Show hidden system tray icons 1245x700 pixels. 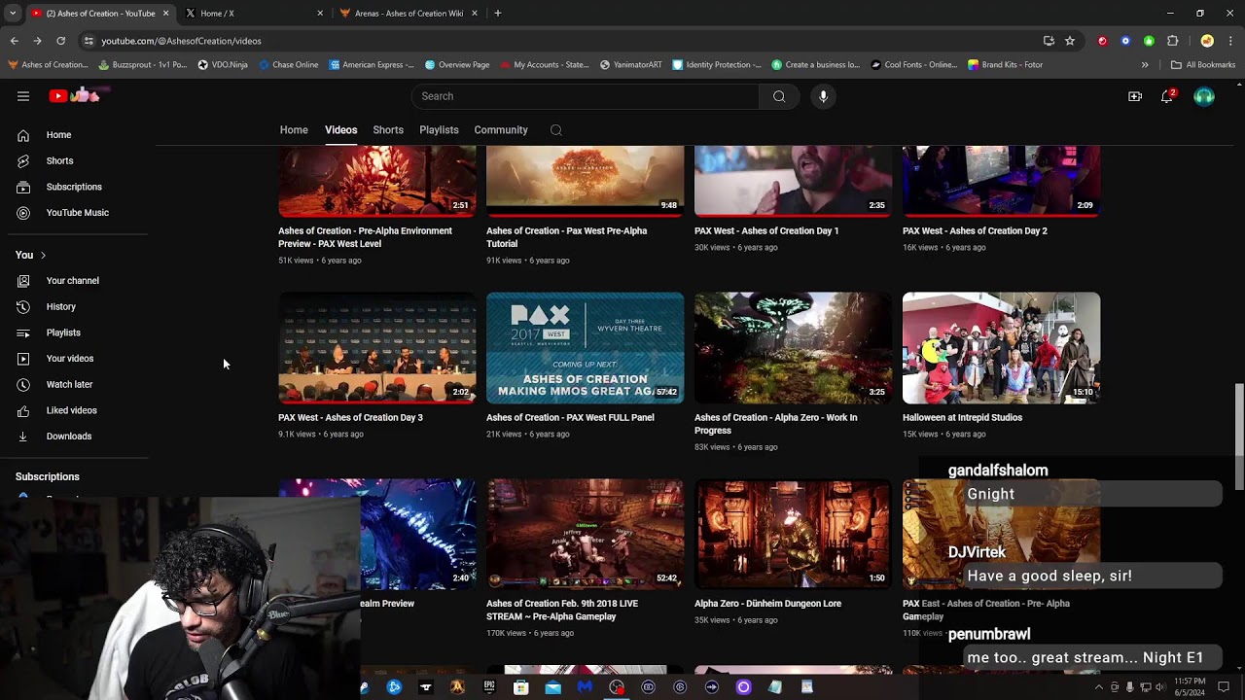(1099, 687)
